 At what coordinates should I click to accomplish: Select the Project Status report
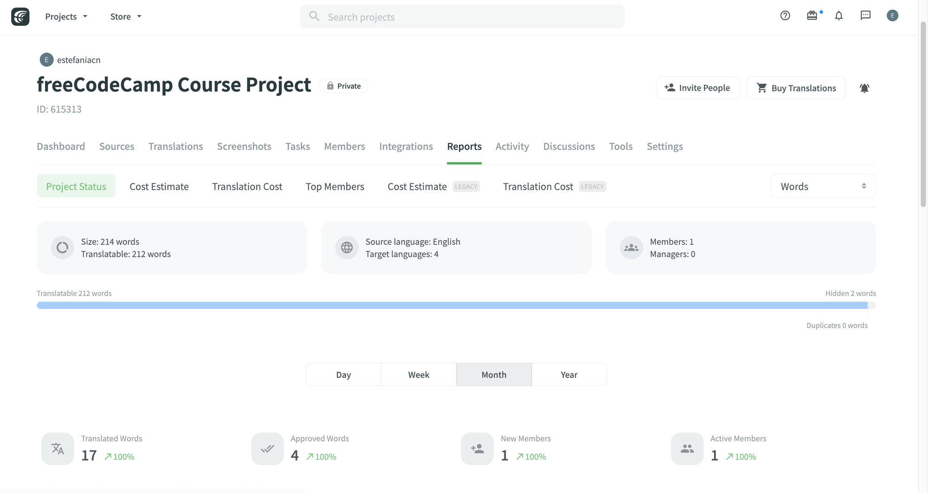(x=76, y=186)
